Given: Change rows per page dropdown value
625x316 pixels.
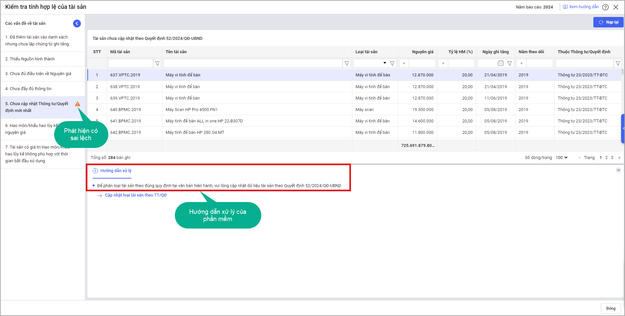Looking at the screenshot, I should pos(561,158).
